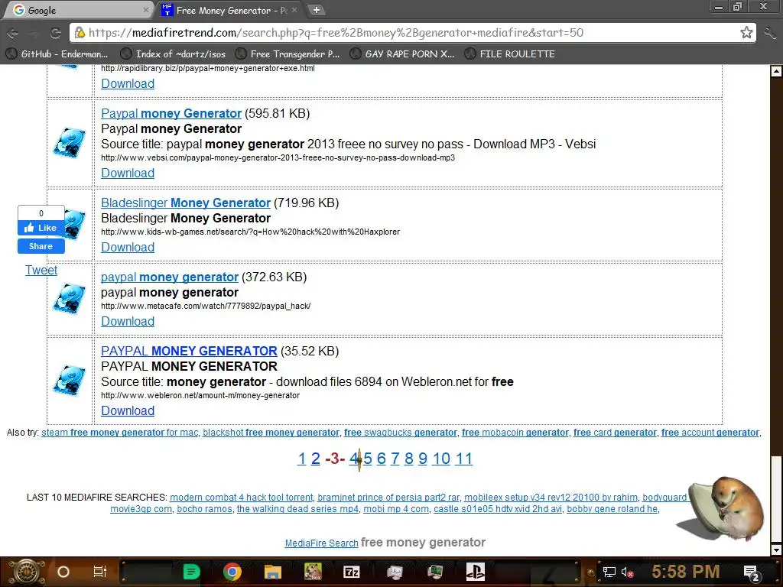The image size is (783, 587).
Task: Open the Paypal money Generator 595.81 KB title link
Action: tap(171, 113)
